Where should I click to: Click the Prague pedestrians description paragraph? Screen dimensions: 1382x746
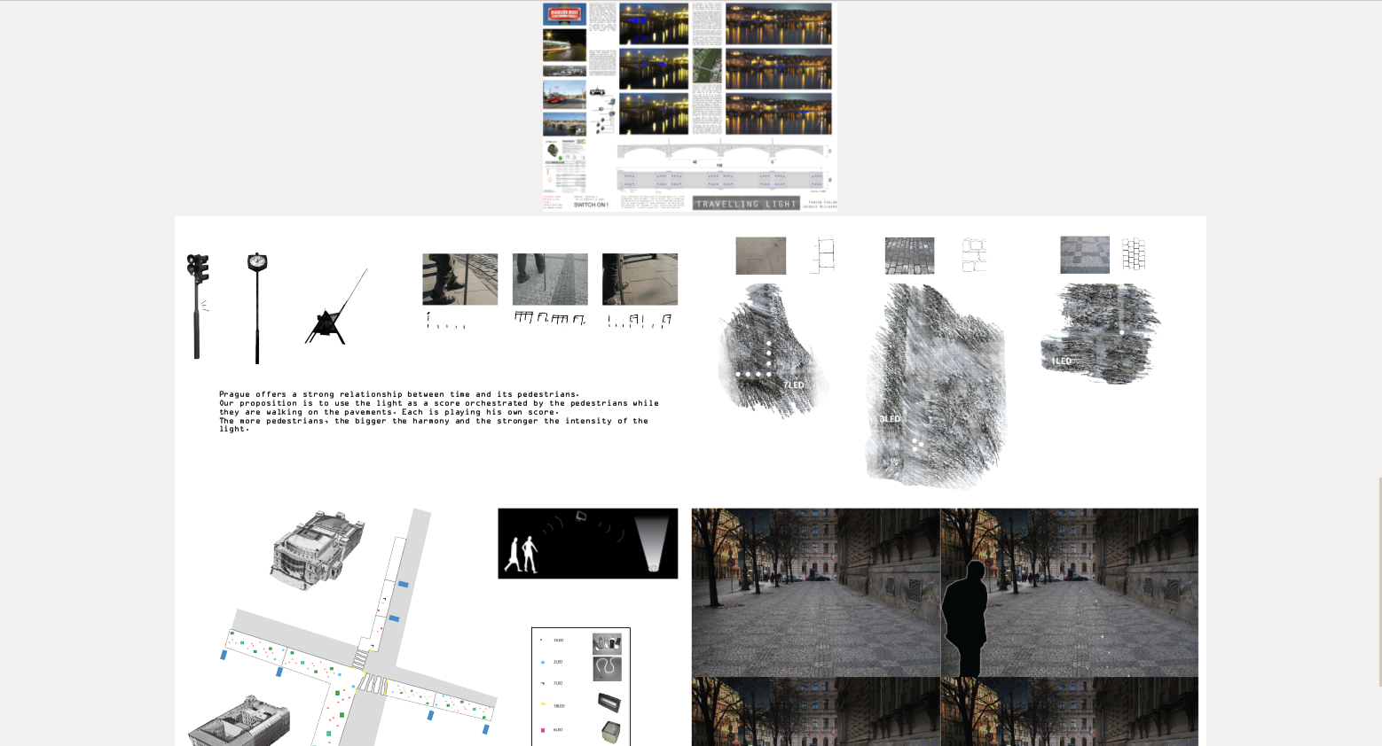pyautogui.click(x=439, y=411)
